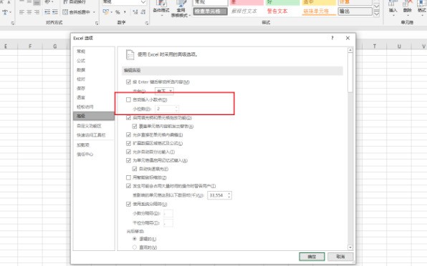Click the increase indent icon
This screenshot has width=427, height=266.
54,12
